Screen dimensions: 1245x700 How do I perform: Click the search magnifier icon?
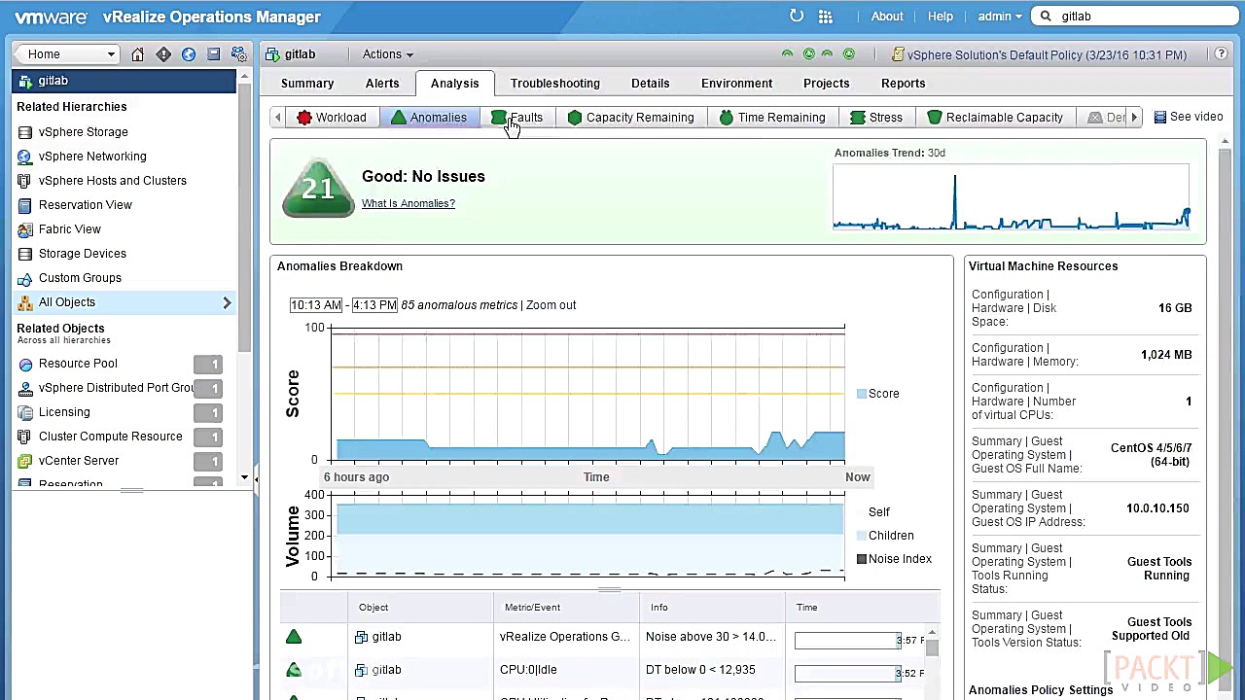pos(1047,16)
